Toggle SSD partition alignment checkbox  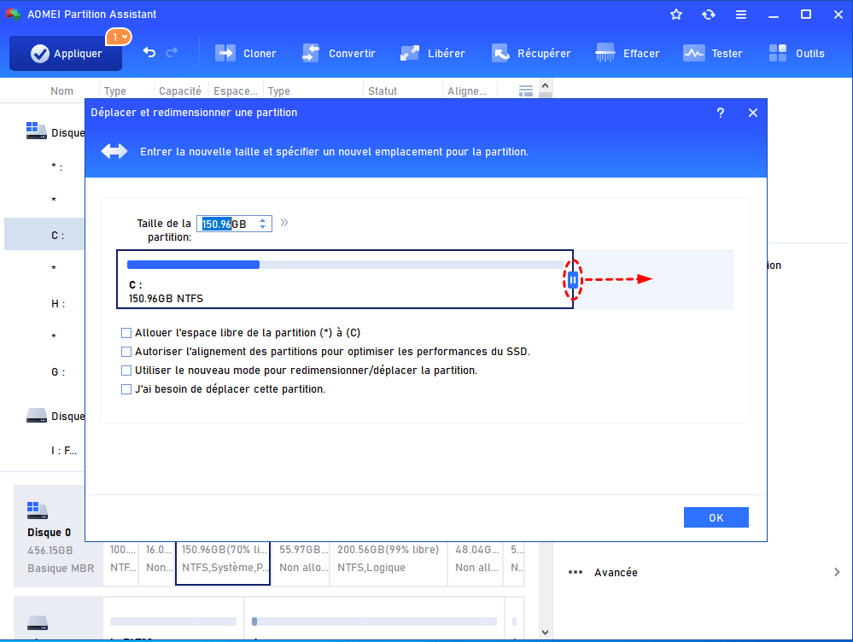127,352
